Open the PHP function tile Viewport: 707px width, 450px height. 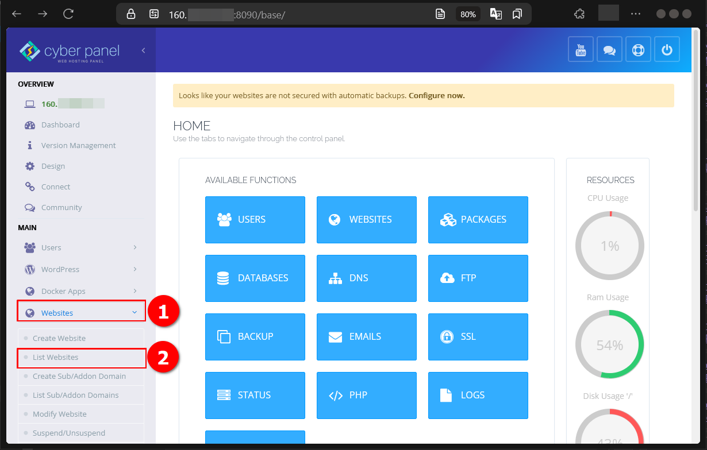(367, 395)
